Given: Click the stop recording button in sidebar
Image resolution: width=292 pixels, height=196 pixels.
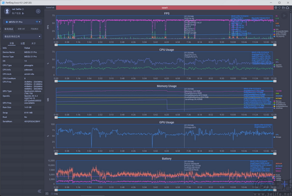Looking at the screenshot, I should 38,11.
